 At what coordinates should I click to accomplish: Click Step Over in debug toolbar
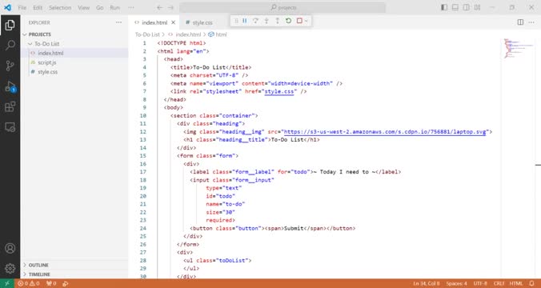(255, 21)
